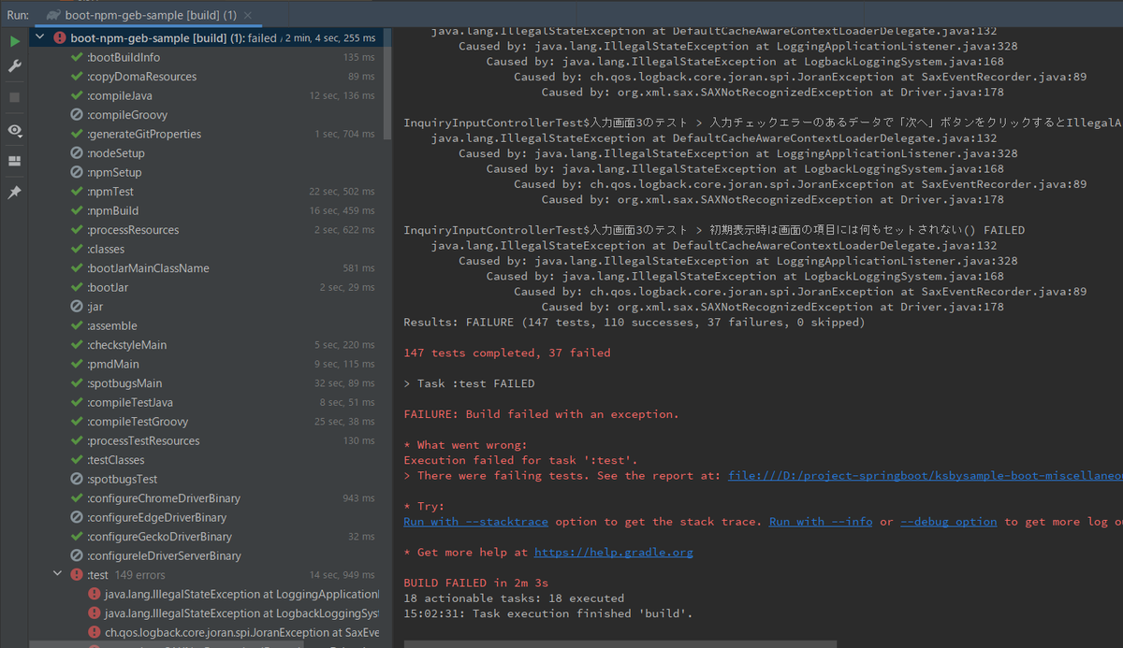Click green check icon beside :bootBuildInfo
This screenshot has width=1123, height=648.
click(77, 58)
